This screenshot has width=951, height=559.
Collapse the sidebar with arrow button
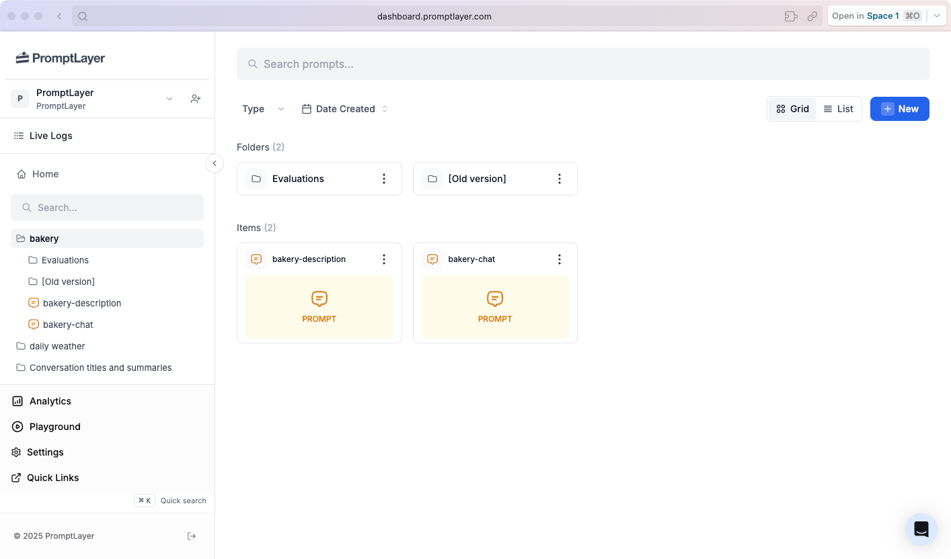click(x=215, y=163)
